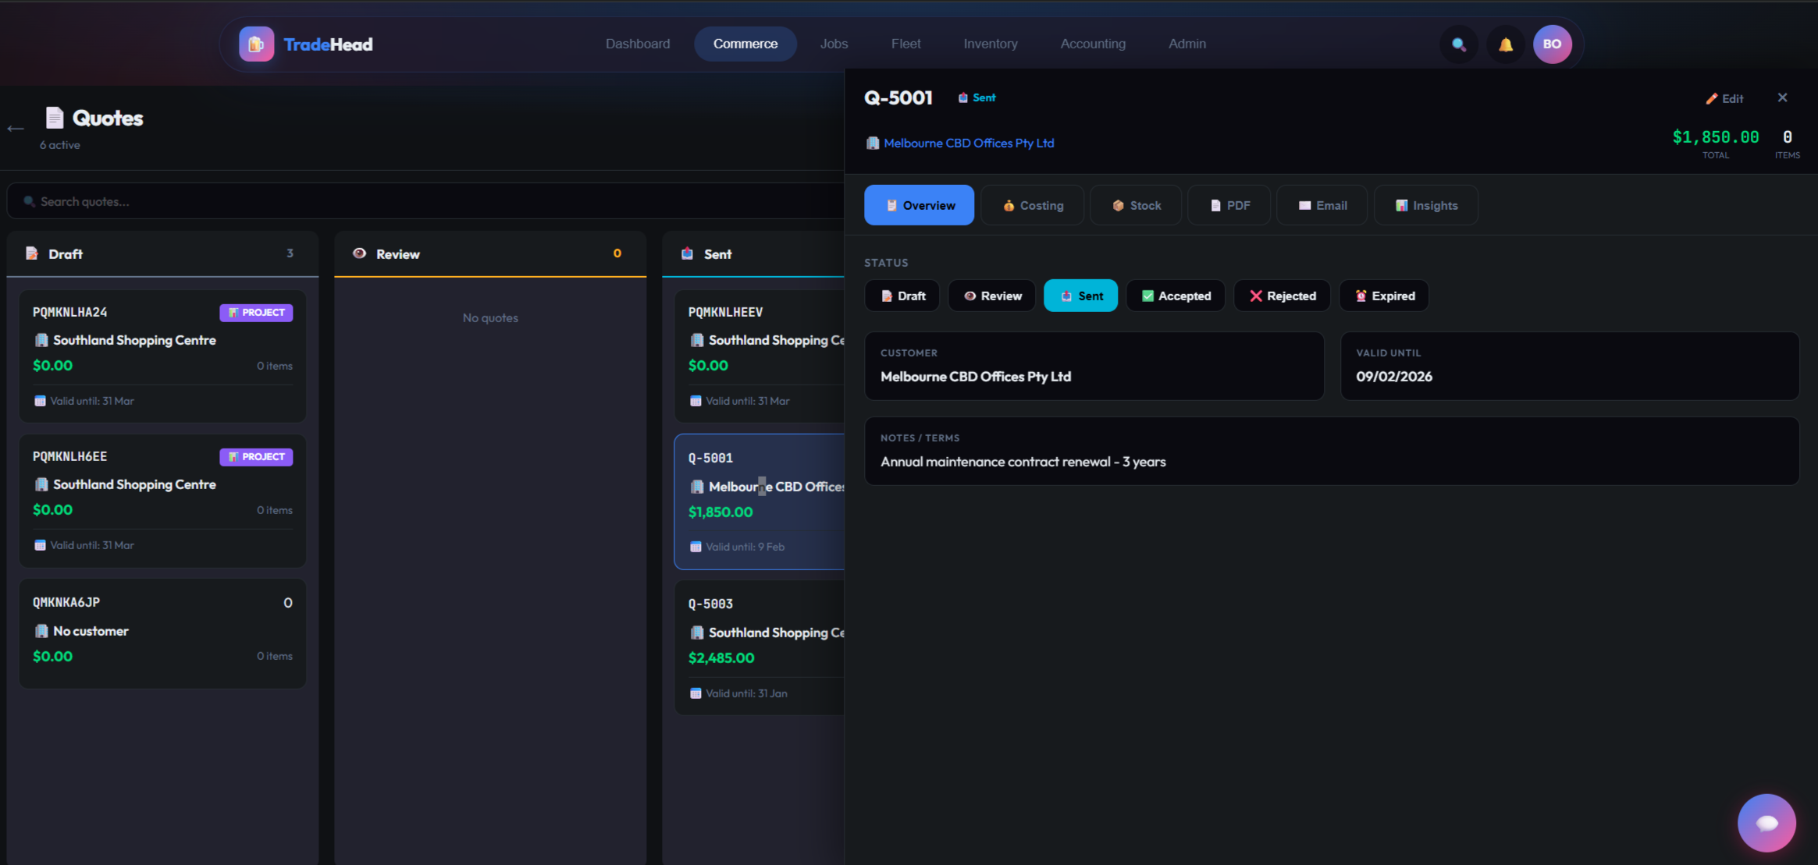Open notifications bell icon
The height and width of the screenshot is (865, 1818).
[1505, 44]
